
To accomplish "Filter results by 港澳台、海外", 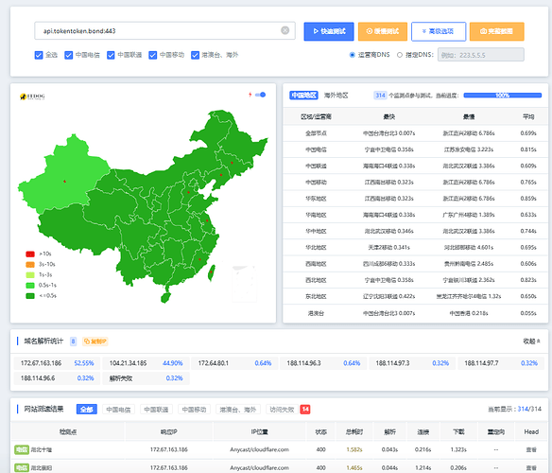I will point(238,410).
